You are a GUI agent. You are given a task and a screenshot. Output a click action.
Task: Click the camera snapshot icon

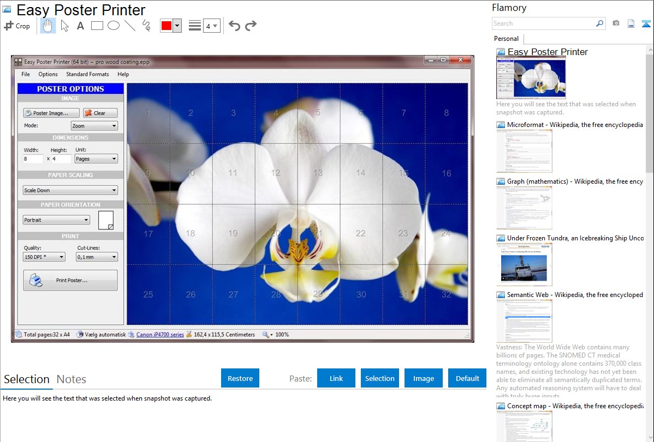616,23
